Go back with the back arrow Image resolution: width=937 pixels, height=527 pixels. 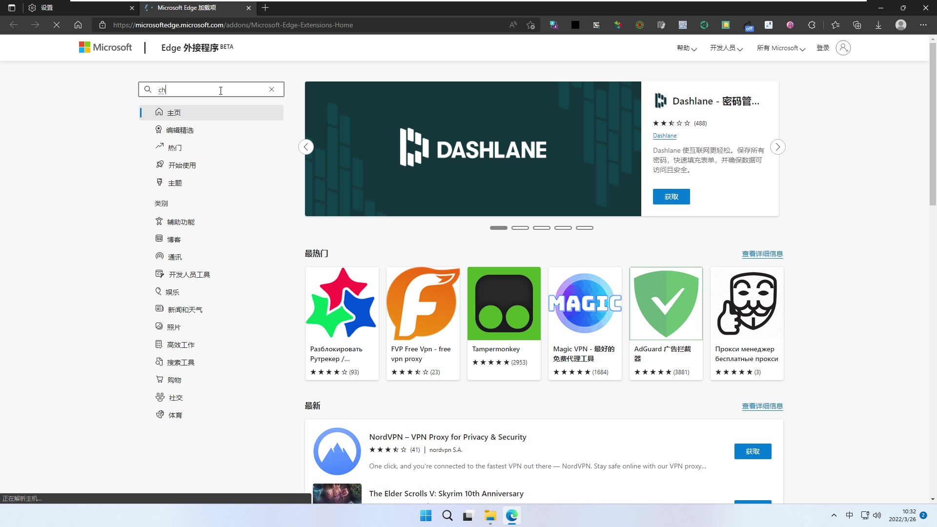(14, 25)
